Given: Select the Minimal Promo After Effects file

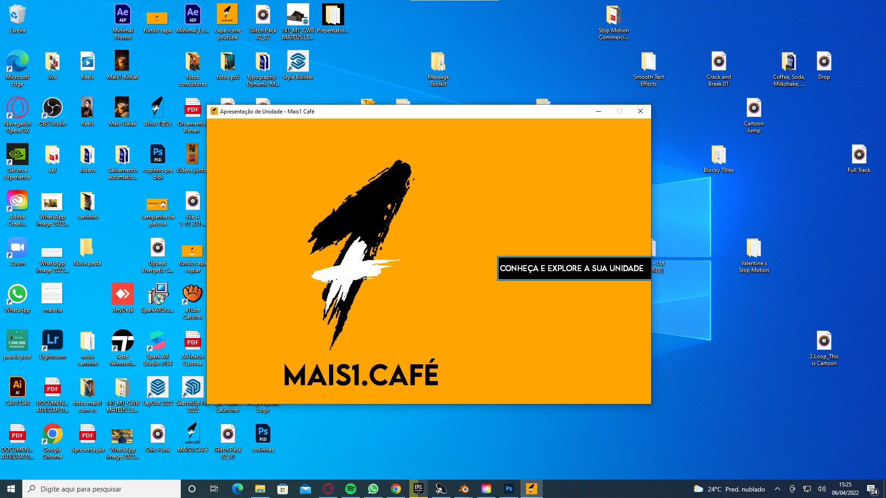Looking at the screenshot, I should pos(123,22).
